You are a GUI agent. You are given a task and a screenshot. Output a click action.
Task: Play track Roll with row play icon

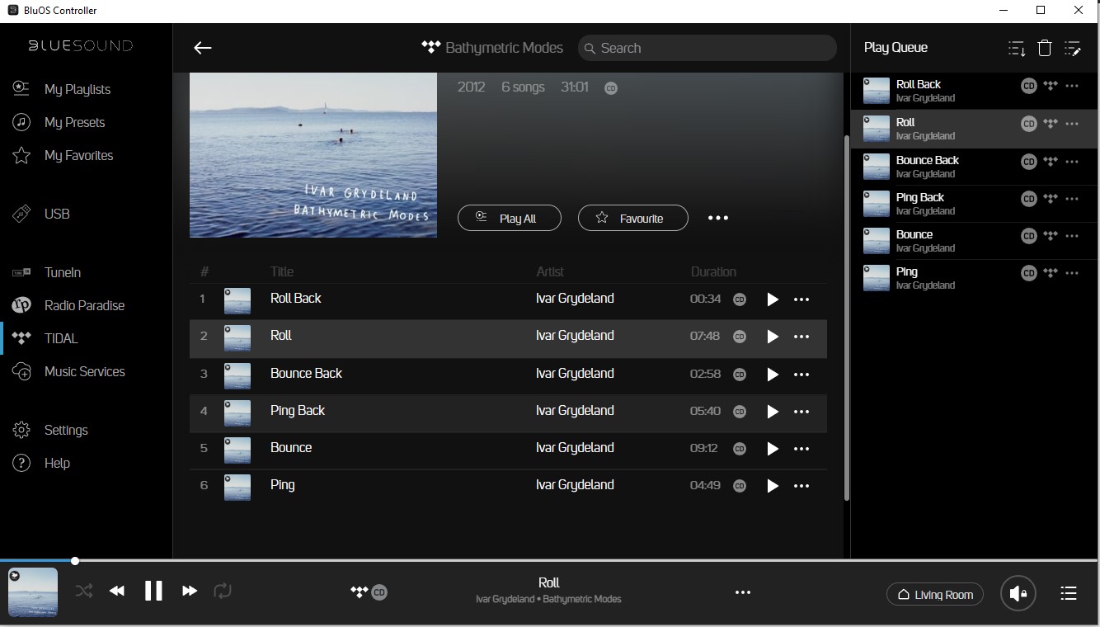click(x=773, y=337)
